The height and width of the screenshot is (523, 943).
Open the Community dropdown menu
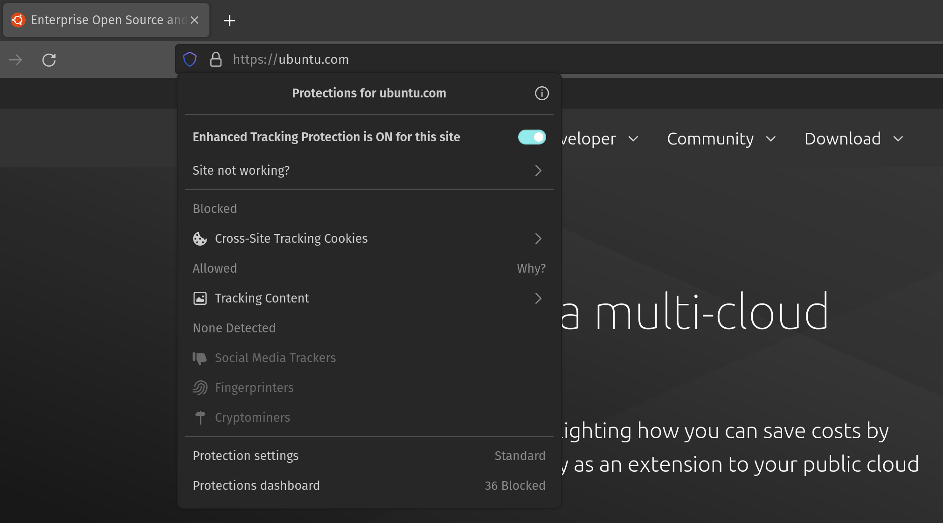pos(721,138)
